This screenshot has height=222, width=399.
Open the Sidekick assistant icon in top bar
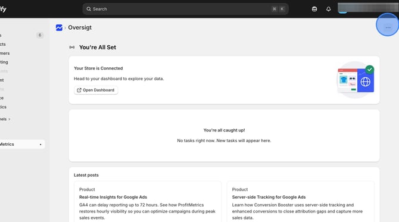[314, 9]
